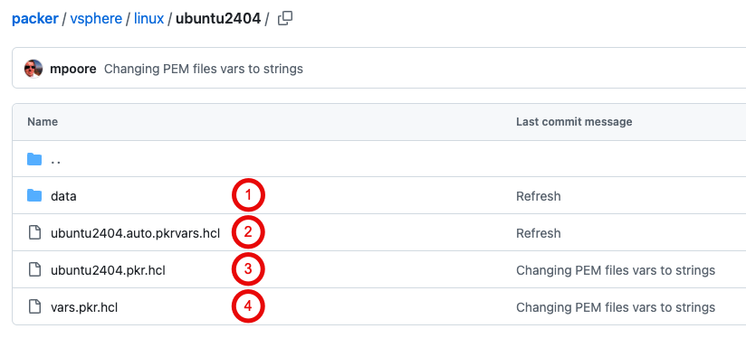
Task: Open vars.pkr.hcl file
Action: [x=84, y=307]
